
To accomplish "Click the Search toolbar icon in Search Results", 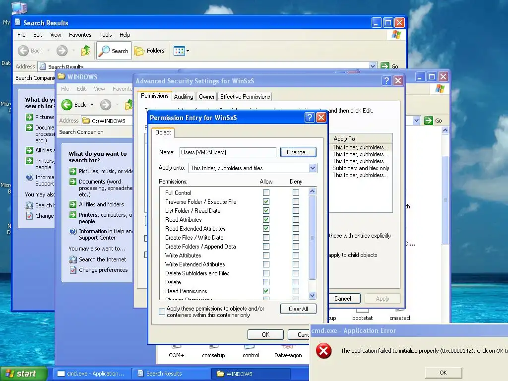I will click(x=114, y=51).
